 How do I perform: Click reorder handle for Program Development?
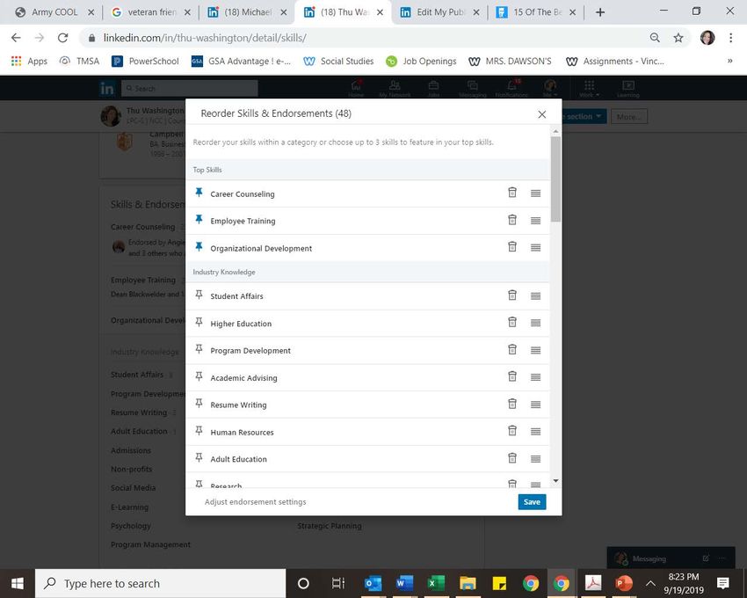click(535, 350)
